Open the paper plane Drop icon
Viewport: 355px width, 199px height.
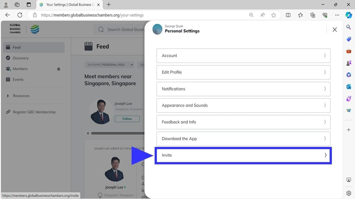(x=348, y=111)
